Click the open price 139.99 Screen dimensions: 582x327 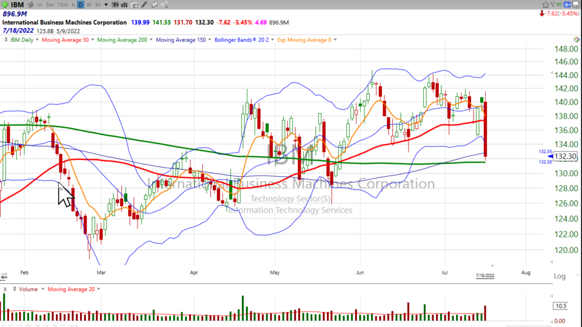pos(140,22)
